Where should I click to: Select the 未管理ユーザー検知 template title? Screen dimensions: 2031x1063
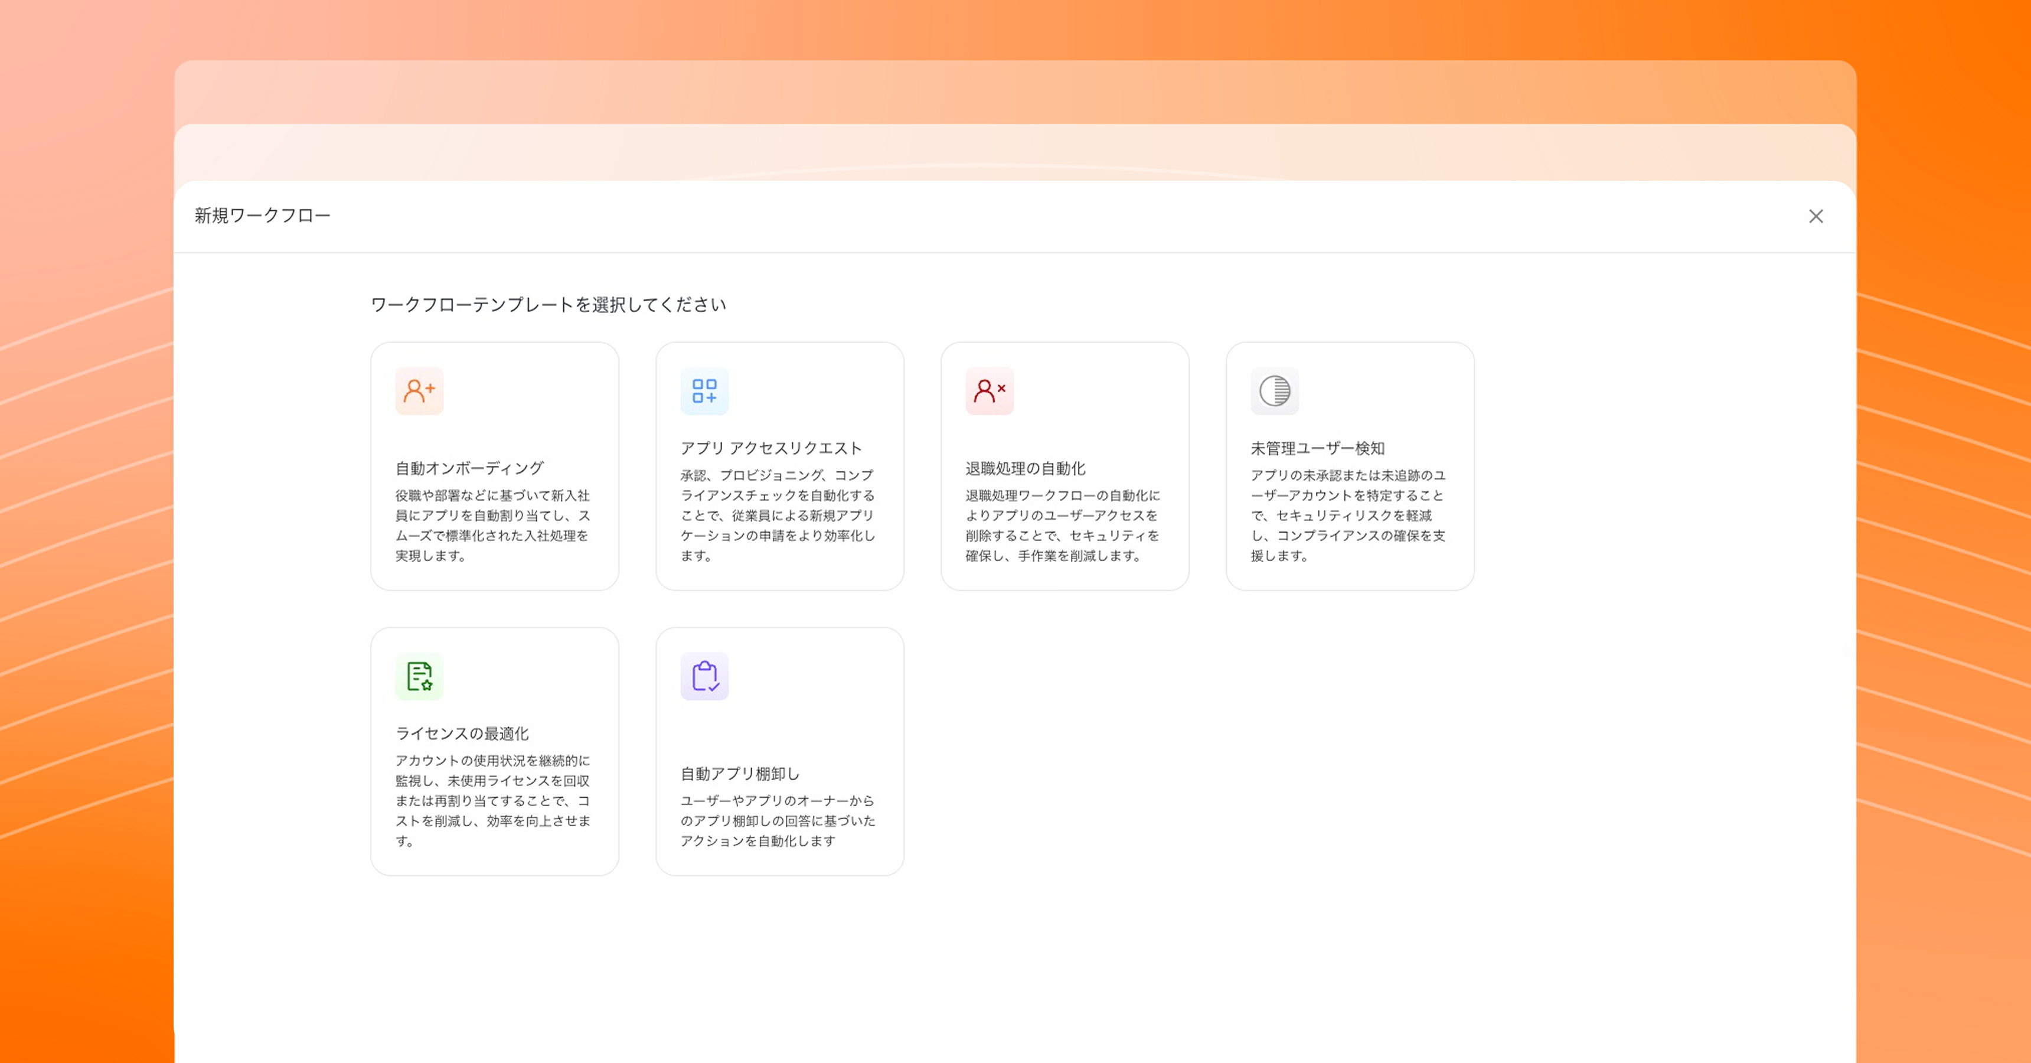click(1317, 448)
